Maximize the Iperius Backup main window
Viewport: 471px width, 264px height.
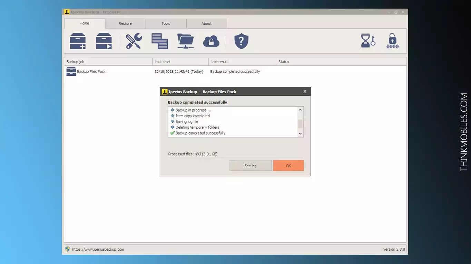click(x=396, y=12)
